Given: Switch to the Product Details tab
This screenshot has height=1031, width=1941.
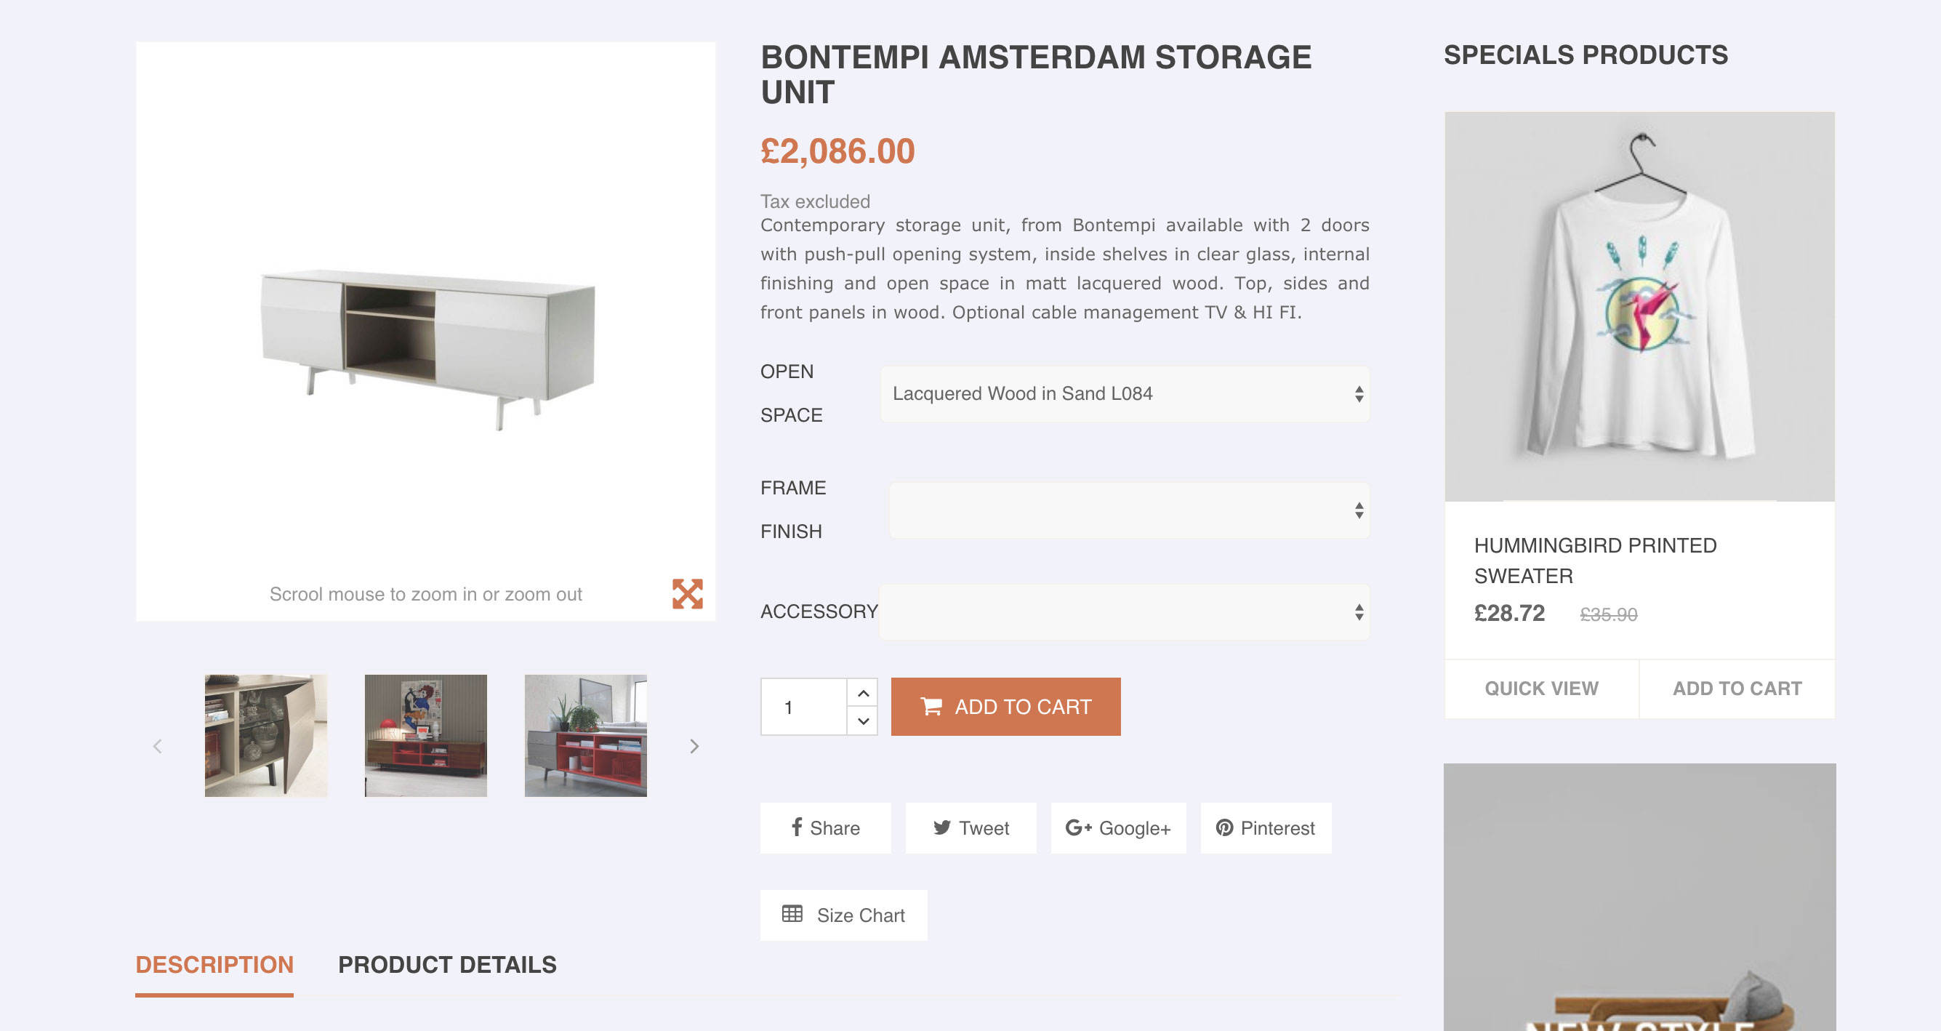Looking at the screenshot, I should coord(447,965).
